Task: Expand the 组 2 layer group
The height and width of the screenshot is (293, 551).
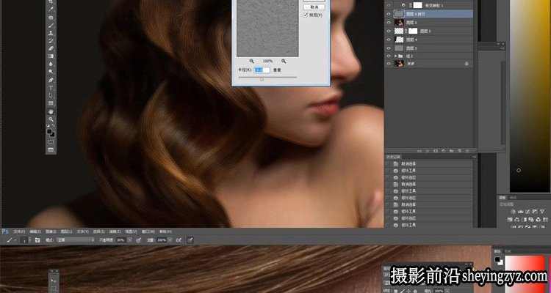Action: click(x=396, y=56)
